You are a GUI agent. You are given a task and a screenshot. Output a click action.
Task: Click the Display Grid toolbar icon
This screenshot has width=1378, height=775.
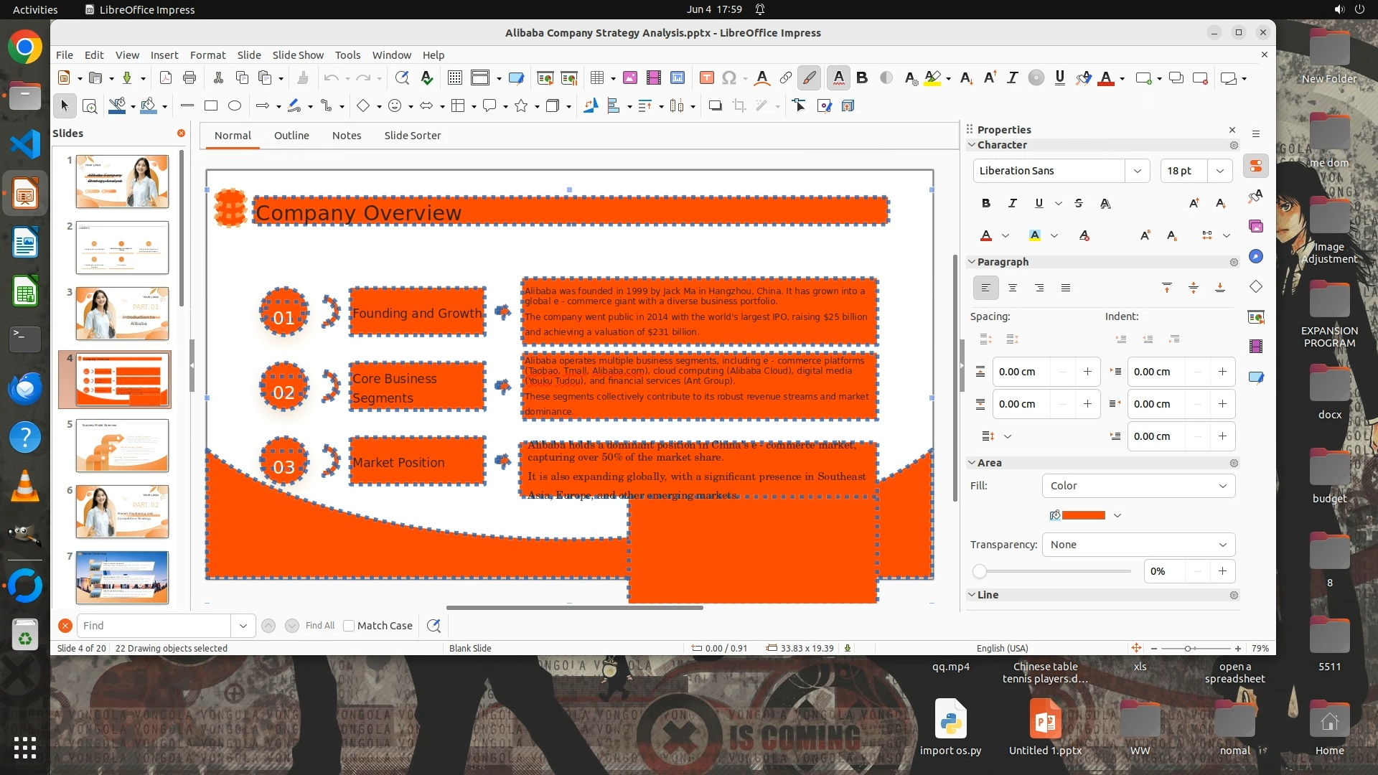click(454, 78)
